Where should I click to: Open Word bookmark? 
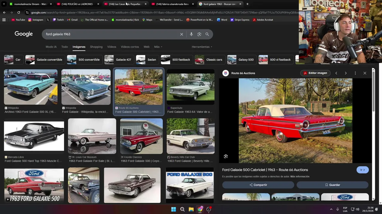pyautogui.click(x=222, y=20)
